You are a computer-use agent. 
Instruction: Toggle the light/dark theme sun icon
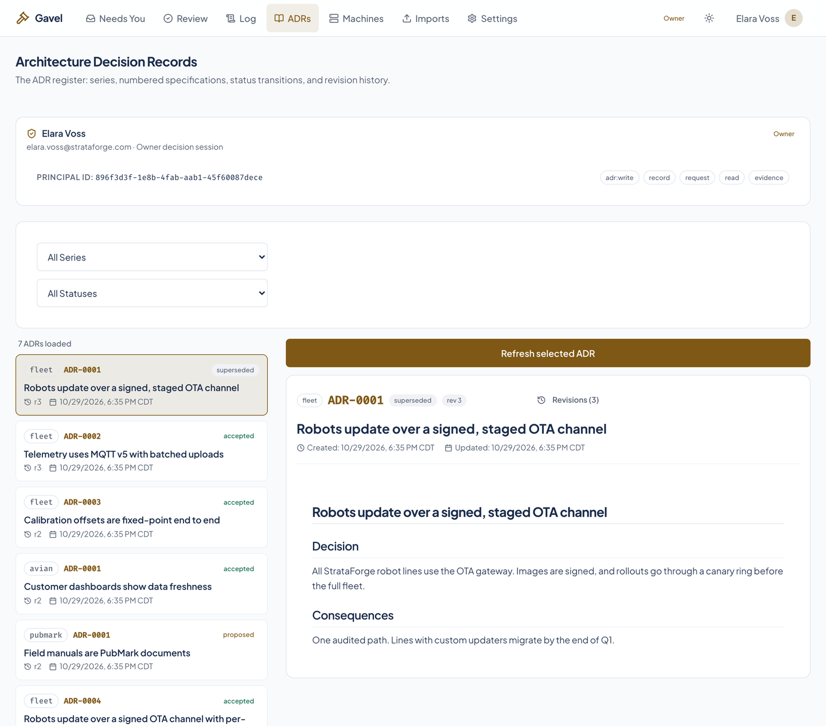[x=709, y=18]
